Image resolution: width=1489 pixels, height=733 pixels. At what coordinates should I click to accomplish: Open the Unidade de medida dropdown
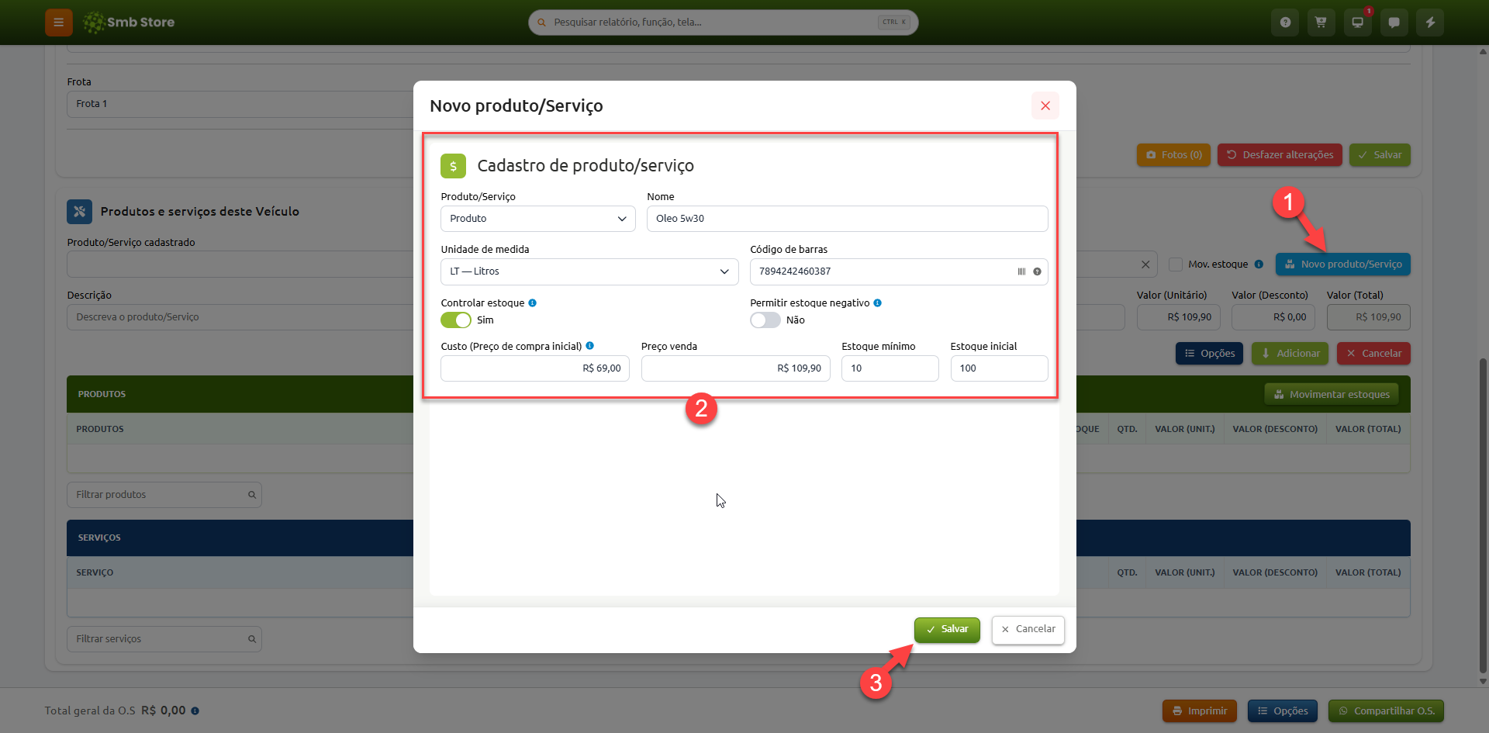tap(589, 271)
